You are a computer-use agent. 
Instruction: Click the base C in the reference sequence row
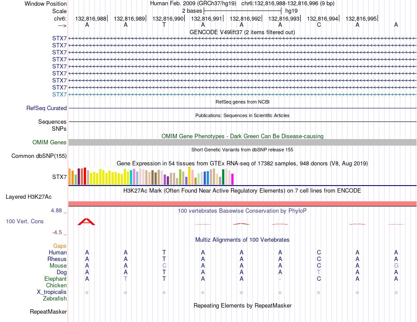point(319,25)
